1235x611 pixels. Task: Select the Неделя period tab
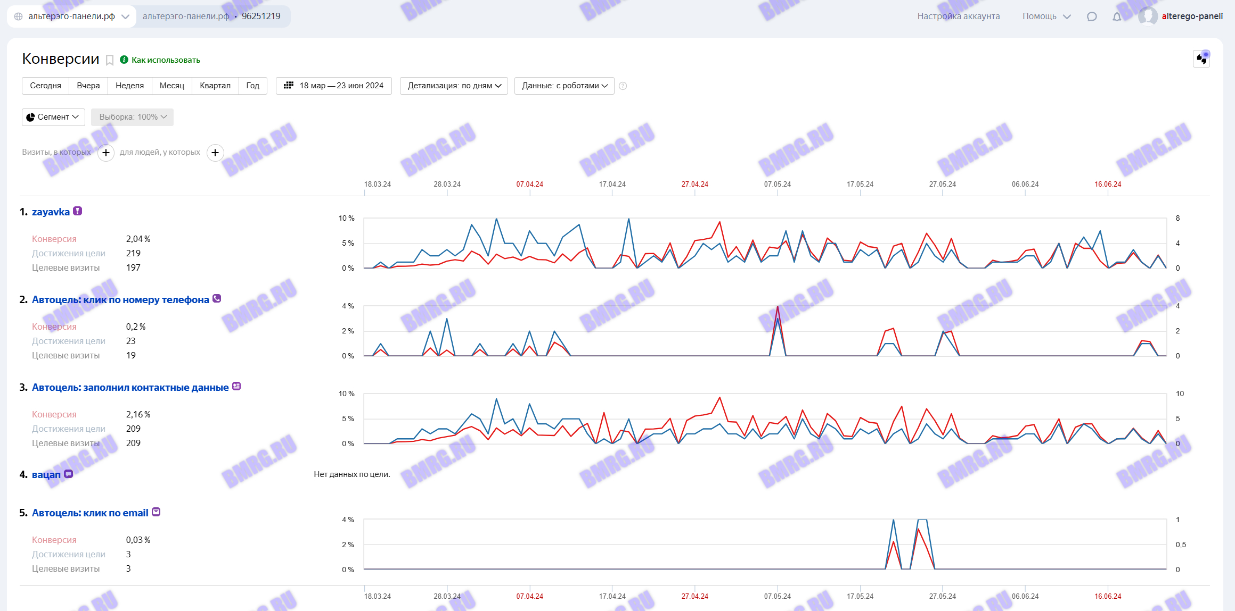tap(129, 86)
